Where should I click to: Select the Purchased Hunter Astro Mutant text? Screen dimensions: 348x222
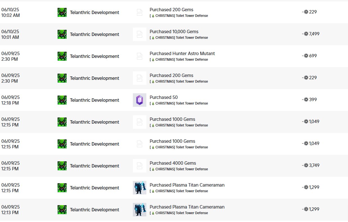click(182, 53)
